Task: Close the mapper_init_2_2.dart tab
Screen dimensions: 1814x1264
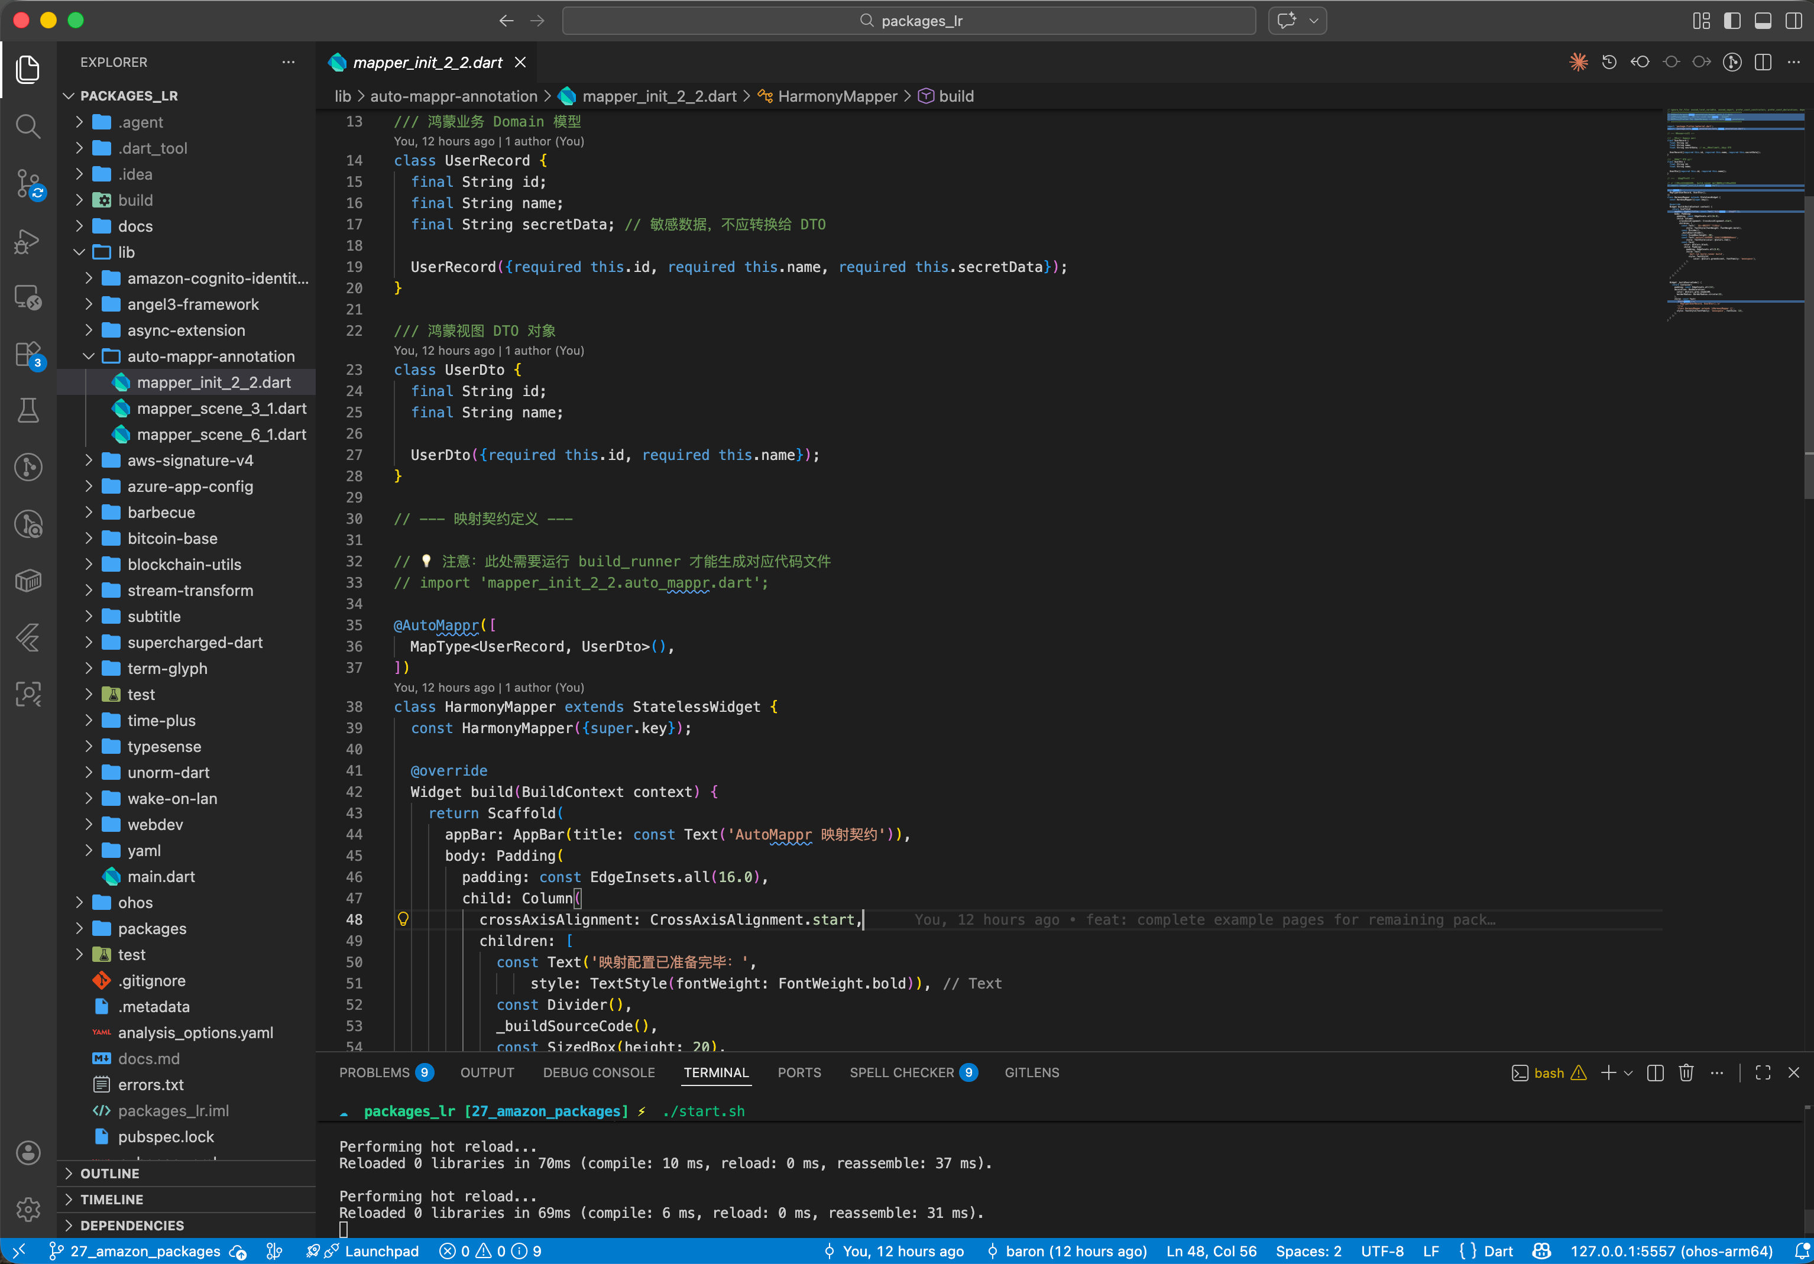Action: 521,63
